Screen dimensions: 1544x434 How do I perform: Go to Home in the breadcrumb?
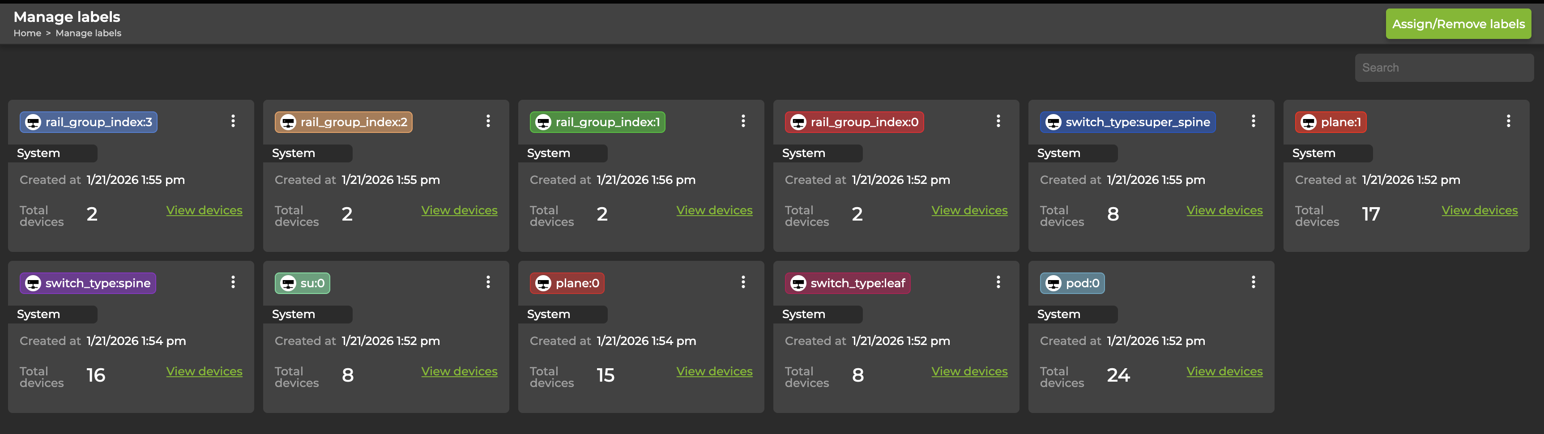27,33
